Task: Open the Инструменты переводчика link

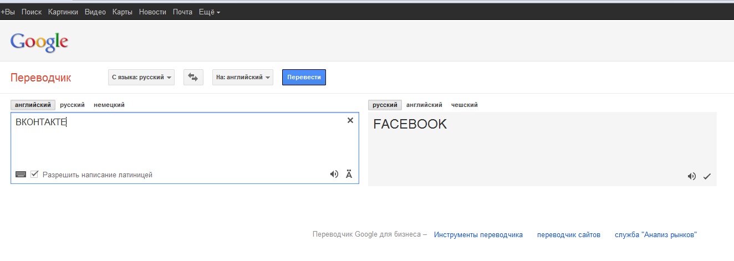Action: (x=478, y=235)
